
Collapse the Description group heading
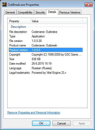click(x=18, y=27)
